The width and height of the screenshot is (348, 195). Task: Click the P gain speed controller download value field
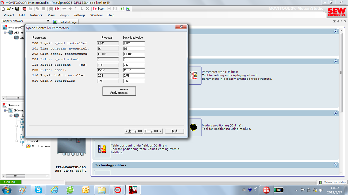coord(134,43)
